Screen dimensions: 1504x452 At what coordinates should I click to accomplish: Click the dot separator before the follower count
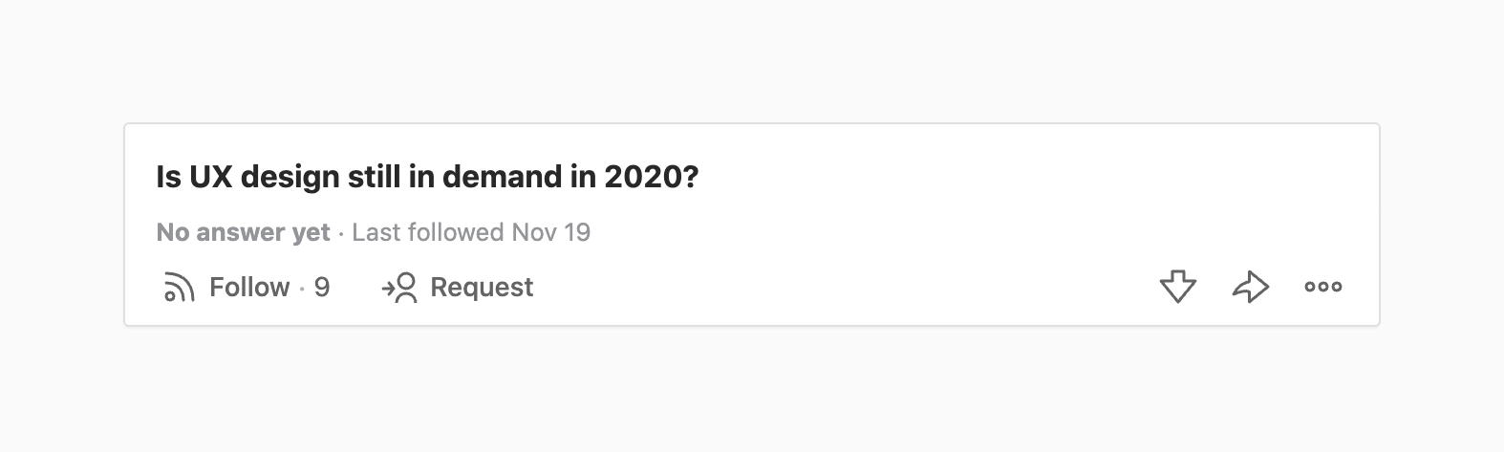[302, 288]
